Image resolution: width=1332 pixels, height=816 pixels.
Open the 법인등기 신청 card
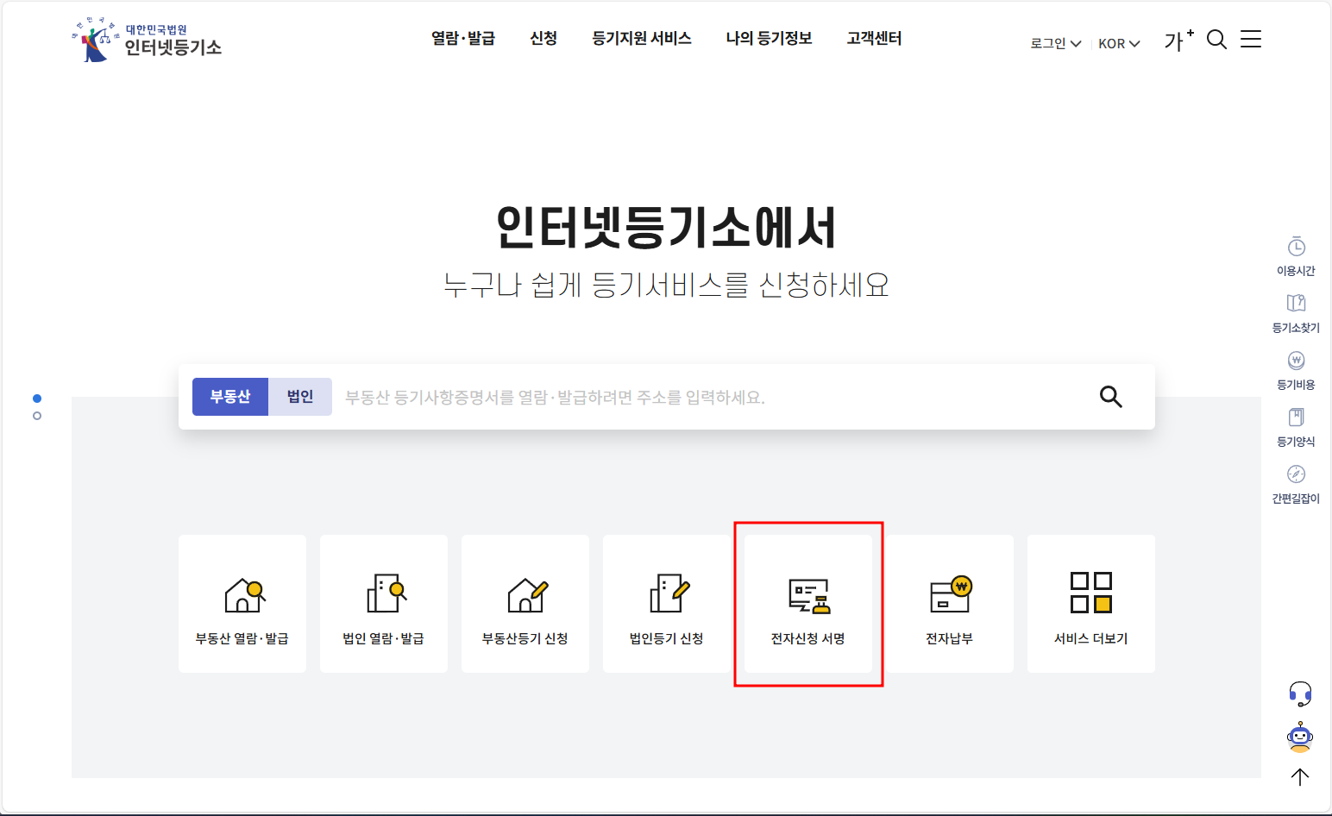[x=667, y=604]
